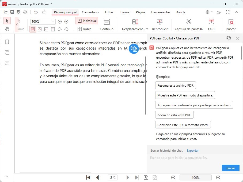
Task: Enable Individual page view
Action: click(87, 21)
